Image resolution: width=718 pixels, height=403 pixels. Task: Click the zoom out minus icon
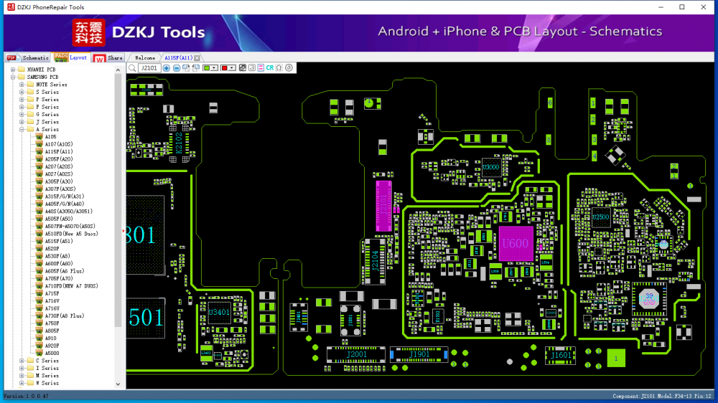177,68
